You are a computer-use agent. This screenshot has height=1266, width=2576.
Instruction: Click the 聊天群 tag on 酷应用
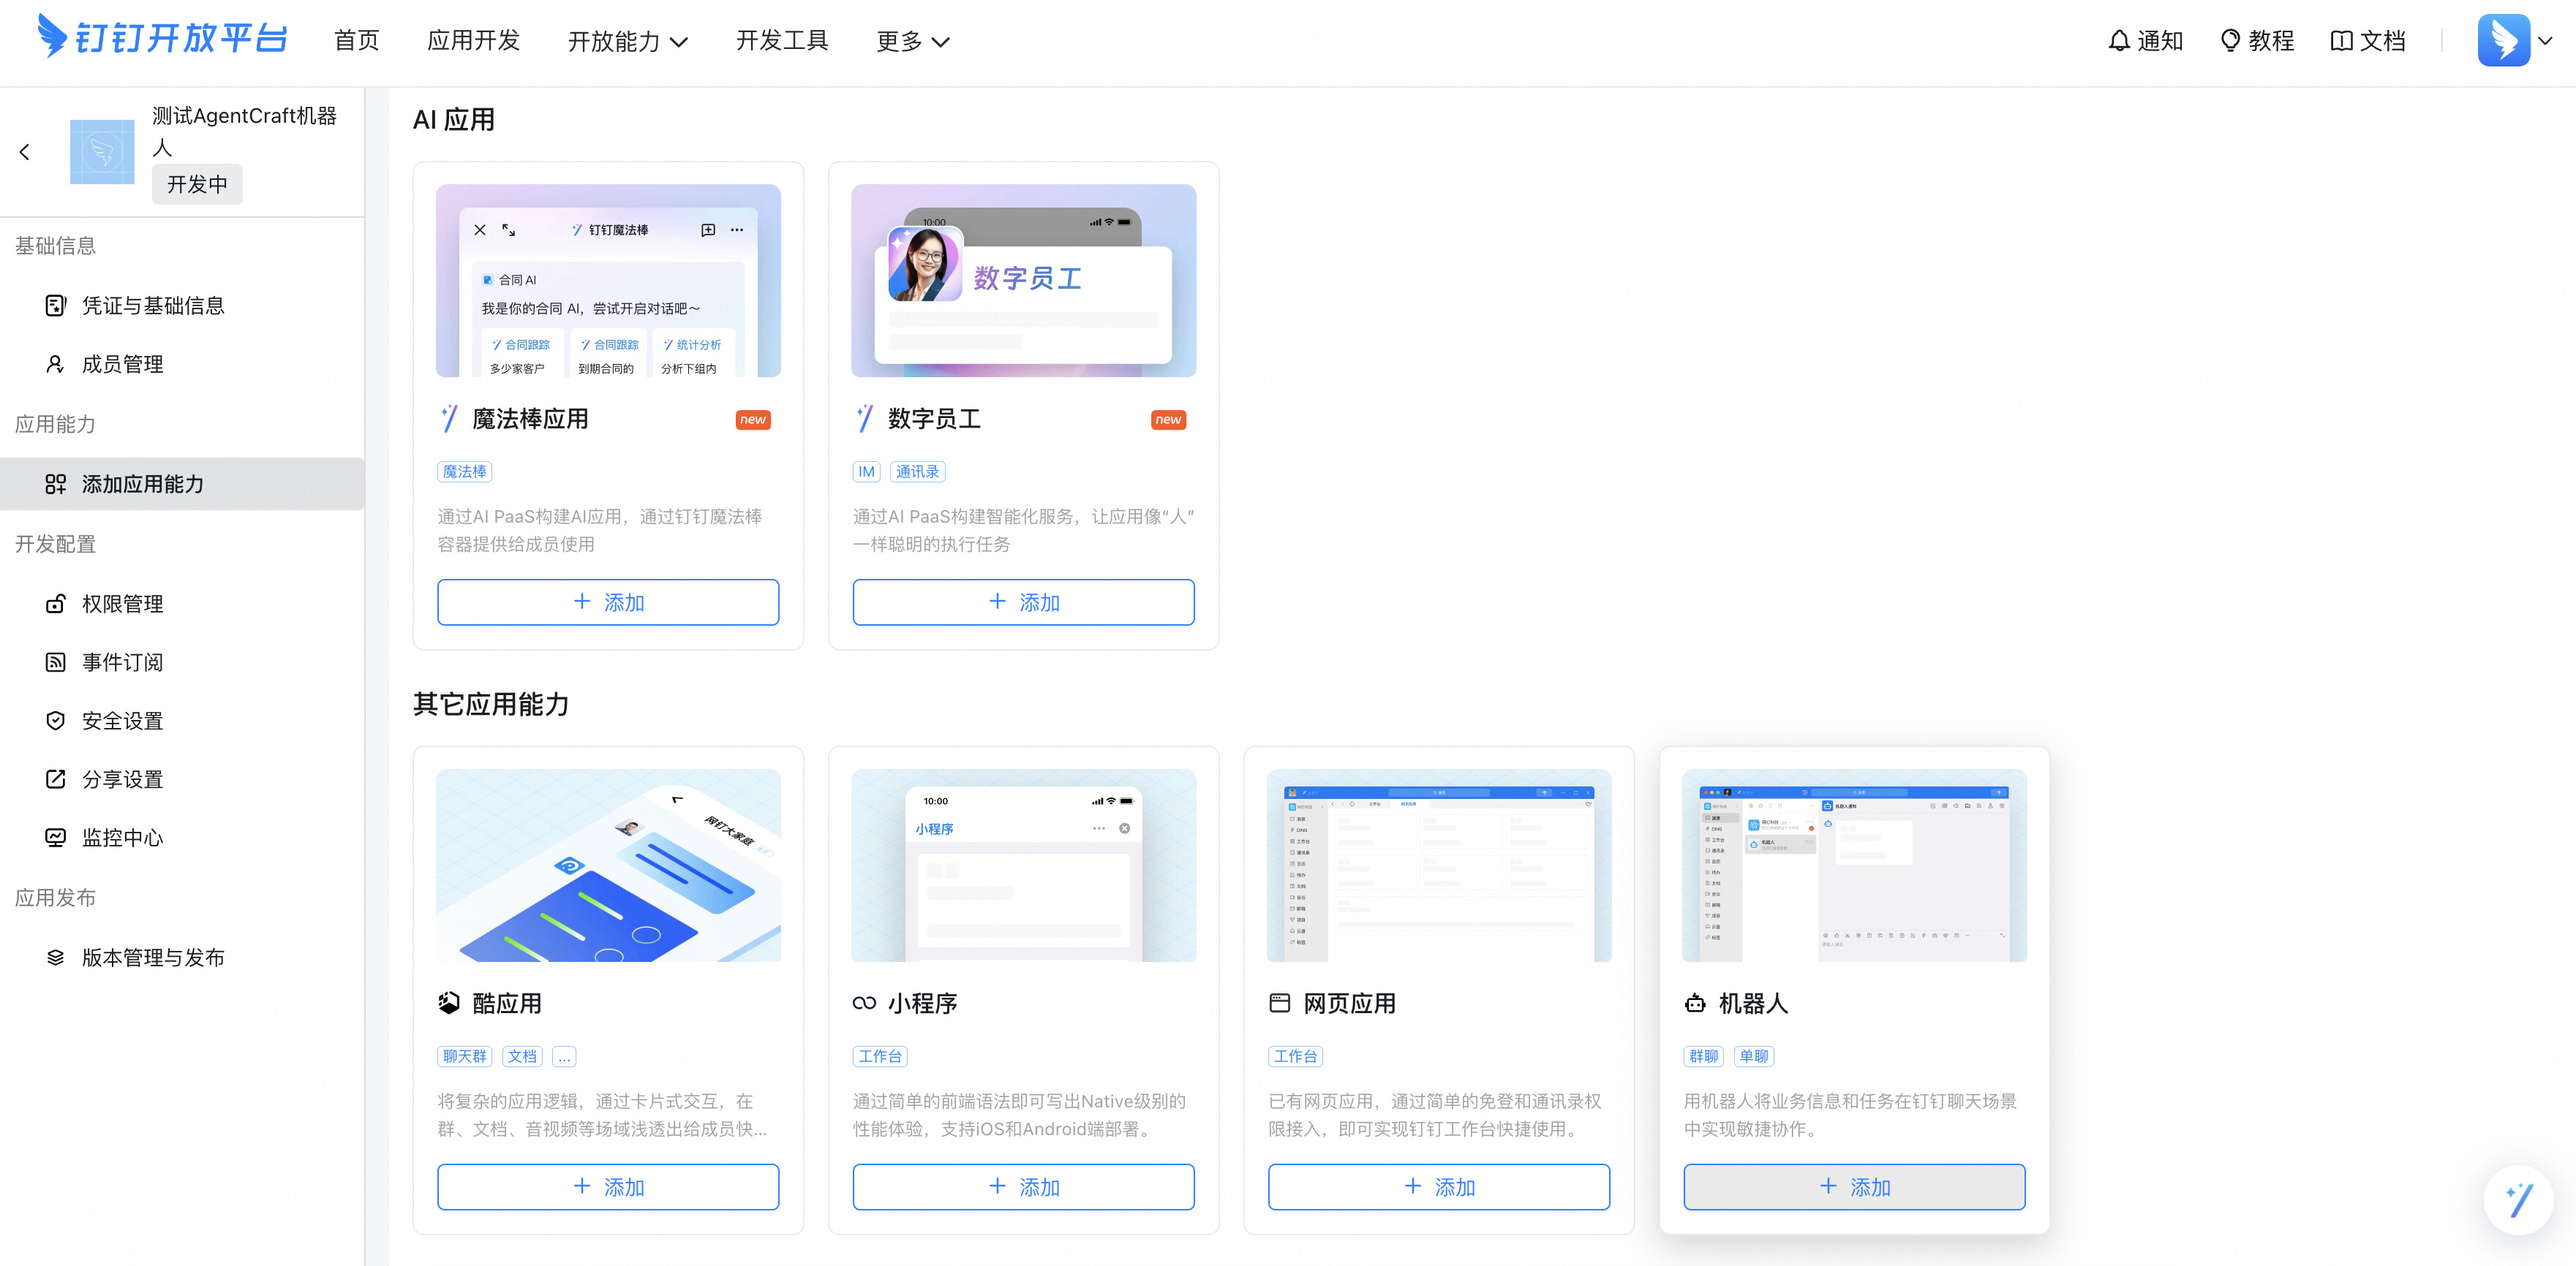(x=465, y=1056)
